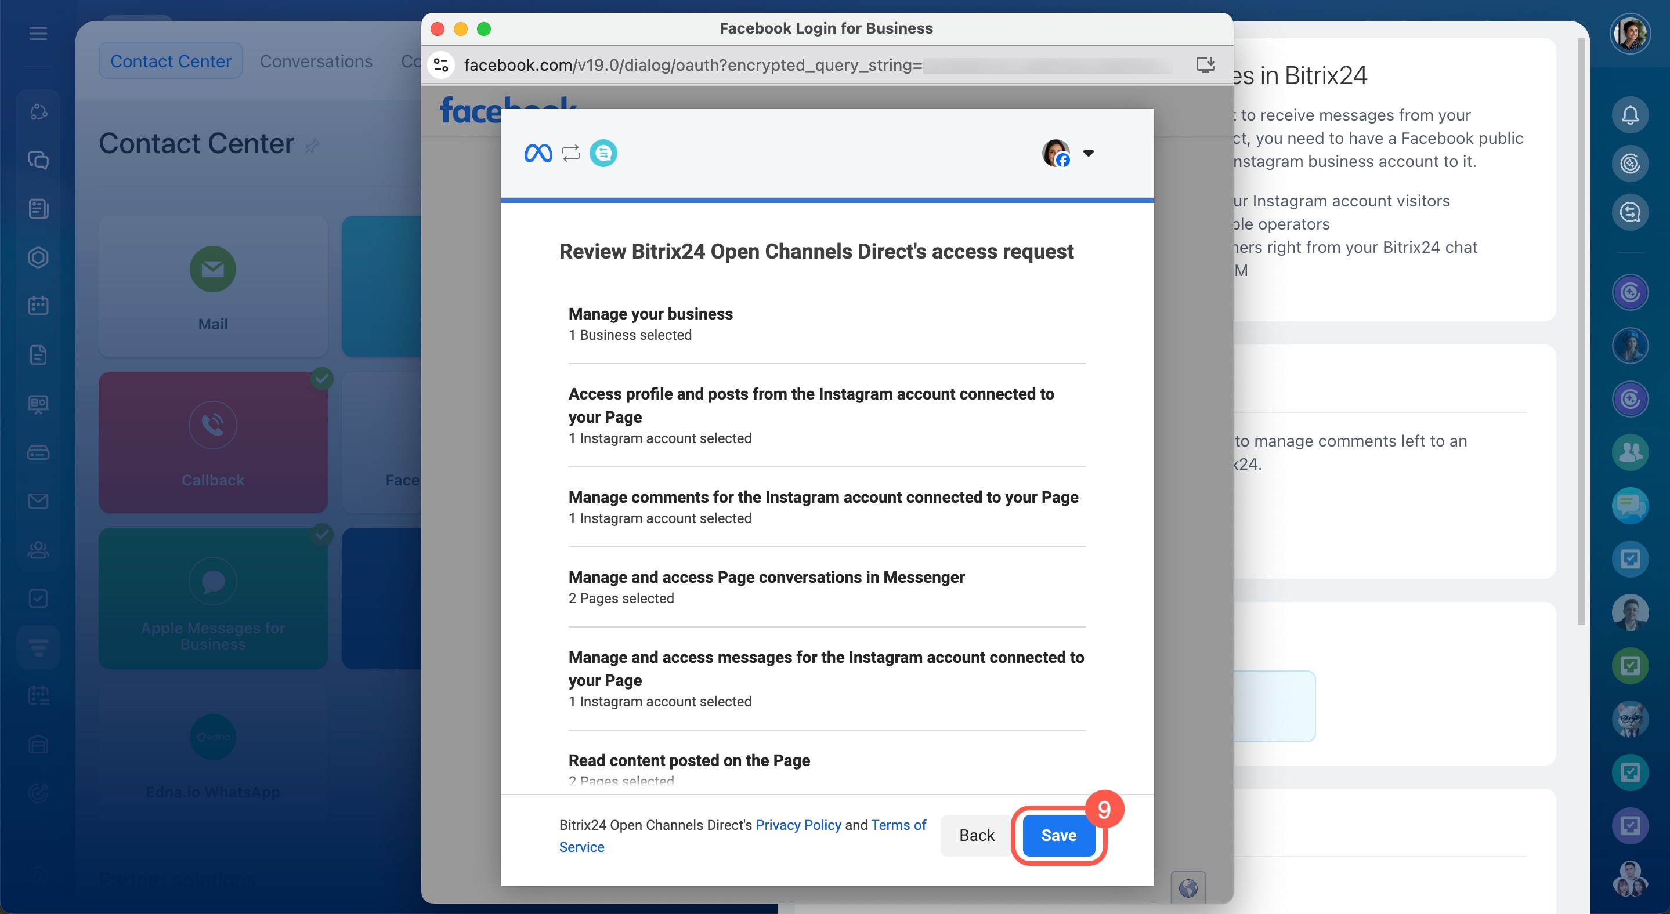1670x914 pixels.
Task: Switch to the Conversations tab
Action: [316, 61]
